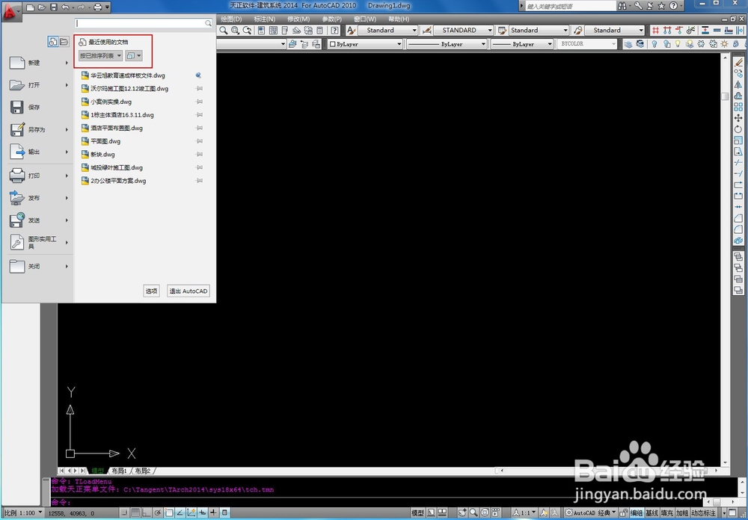Open the 帮助(H) menu
Screen dimensions: 748x520
[399, 19]
